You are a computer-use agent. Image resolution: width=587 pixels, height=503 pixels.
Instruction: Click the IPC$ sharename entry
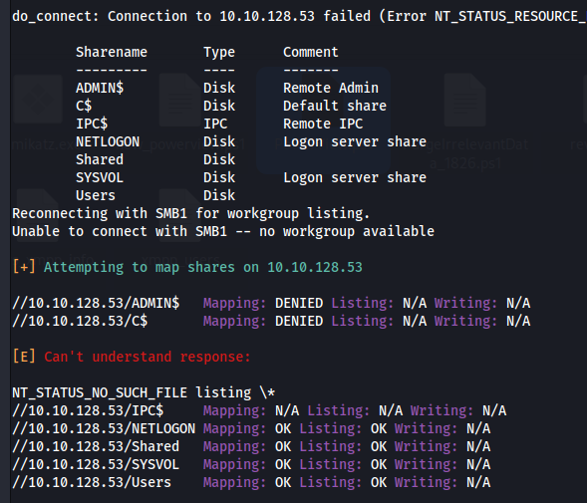click(92, 124)
